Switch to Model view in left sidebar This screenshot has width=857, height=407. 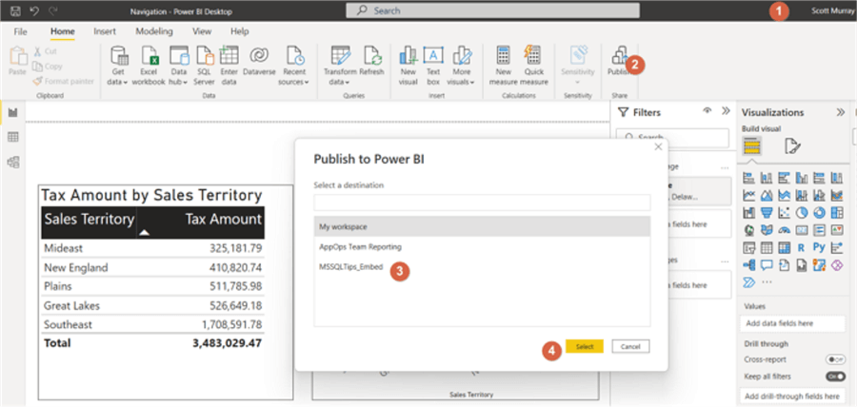(x=13, y=162)
